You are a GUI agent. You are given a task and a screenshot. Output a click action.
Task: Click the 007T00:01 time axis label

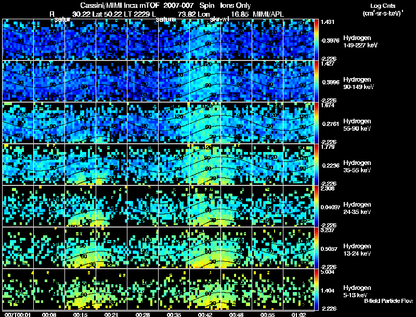tap(18, 314)
